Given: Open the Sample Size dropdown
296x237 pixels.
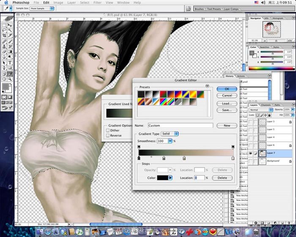Looking at the screenshot, I should (x=42, y=8).
